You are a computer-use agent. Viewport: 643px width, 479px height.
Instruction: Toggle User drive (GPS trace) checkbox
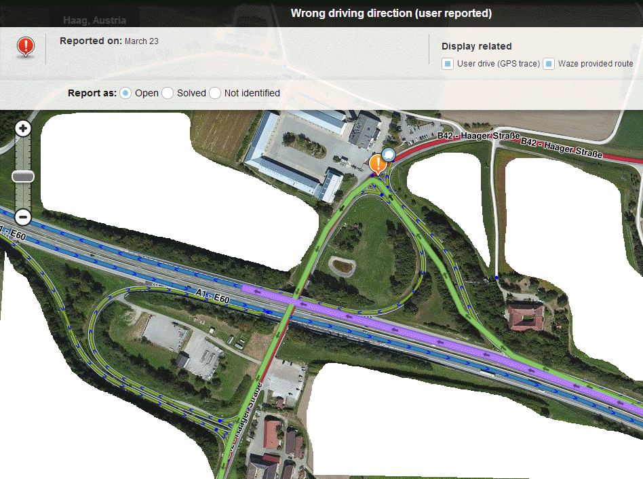[x=448, y=64]
